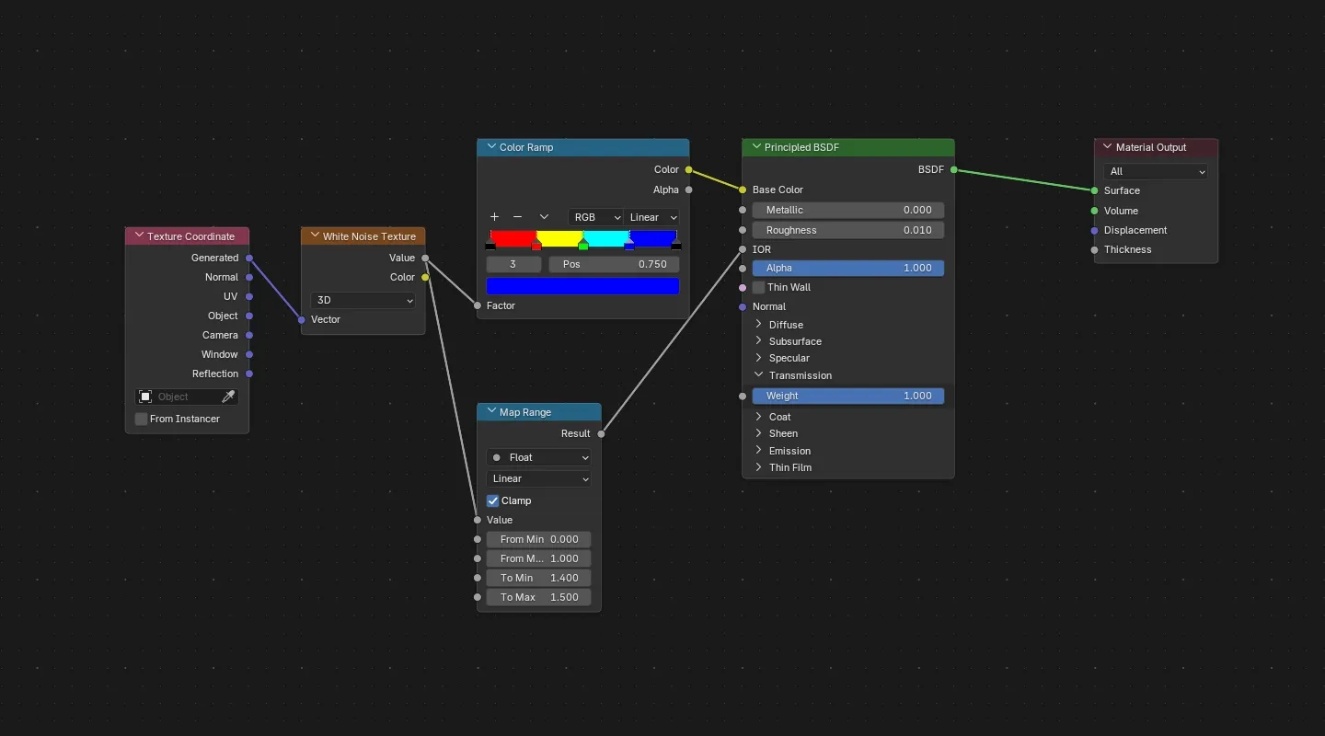Enable the Thin Wall checkbox
Screen dimensions: 1325x736
tap(758, 287)
